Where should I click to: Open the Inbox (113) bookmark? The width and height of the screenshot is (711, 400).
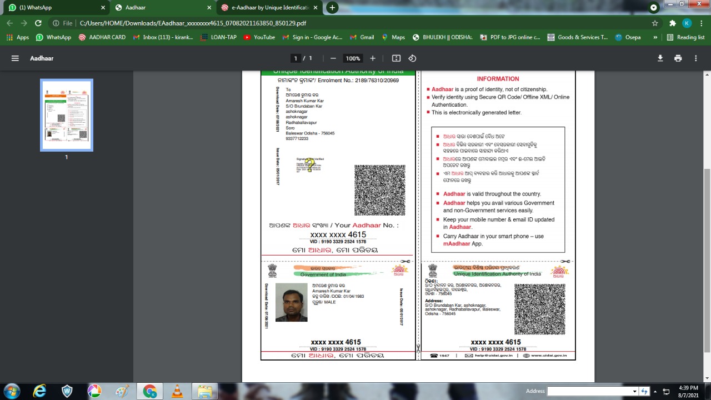[x=163, y=37]
